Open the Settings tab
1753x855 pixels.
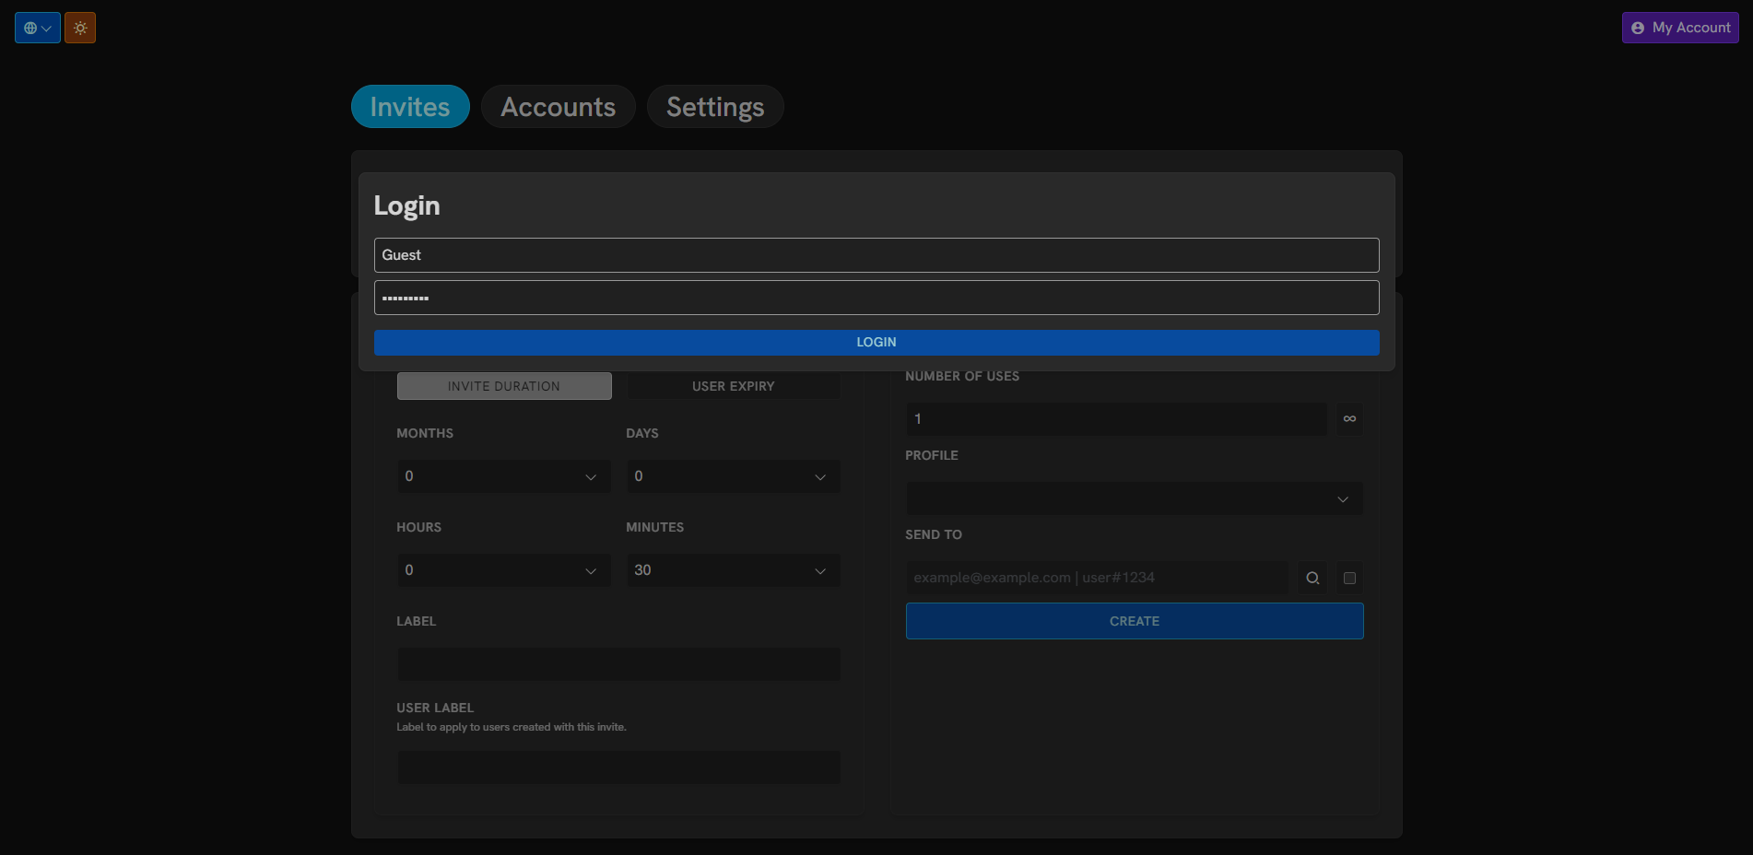(x=715, y=106)
